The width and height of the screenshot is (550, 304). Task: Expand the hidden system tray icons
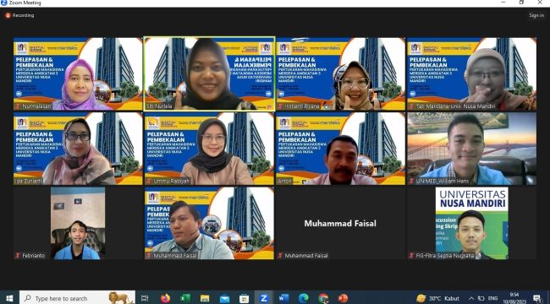click(471, 298)
